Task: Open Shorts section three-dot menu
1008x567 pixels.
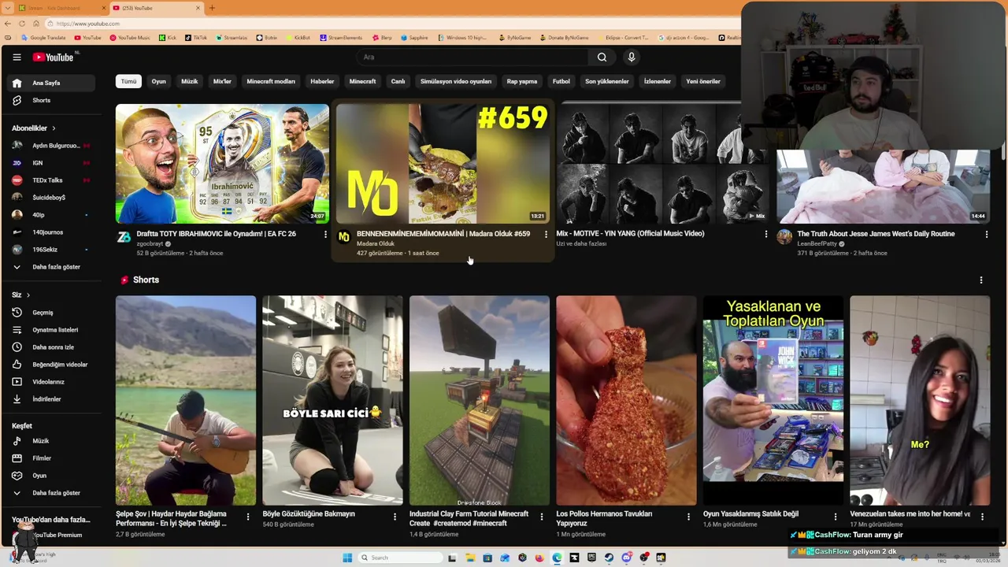Action: [x=981, y=280]
